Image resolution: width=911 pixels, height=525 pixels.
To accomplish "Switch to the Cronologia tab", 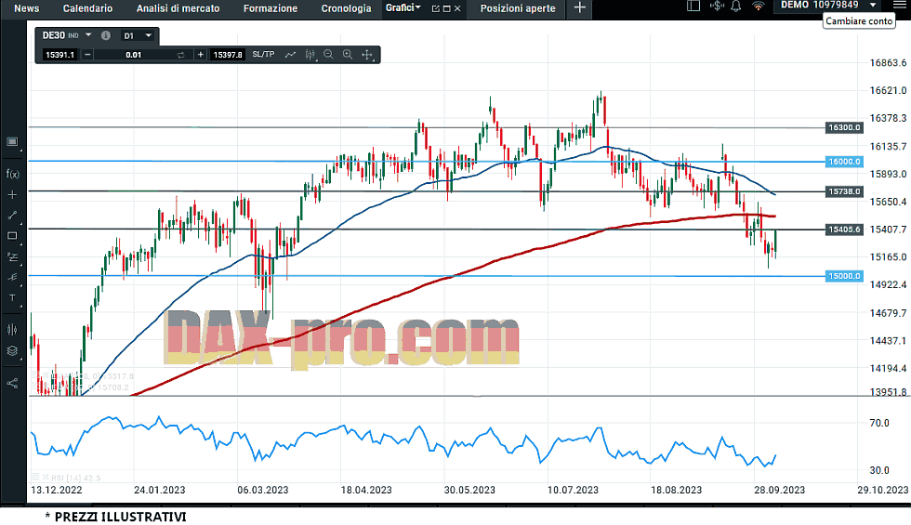I will tap(346, 8).
